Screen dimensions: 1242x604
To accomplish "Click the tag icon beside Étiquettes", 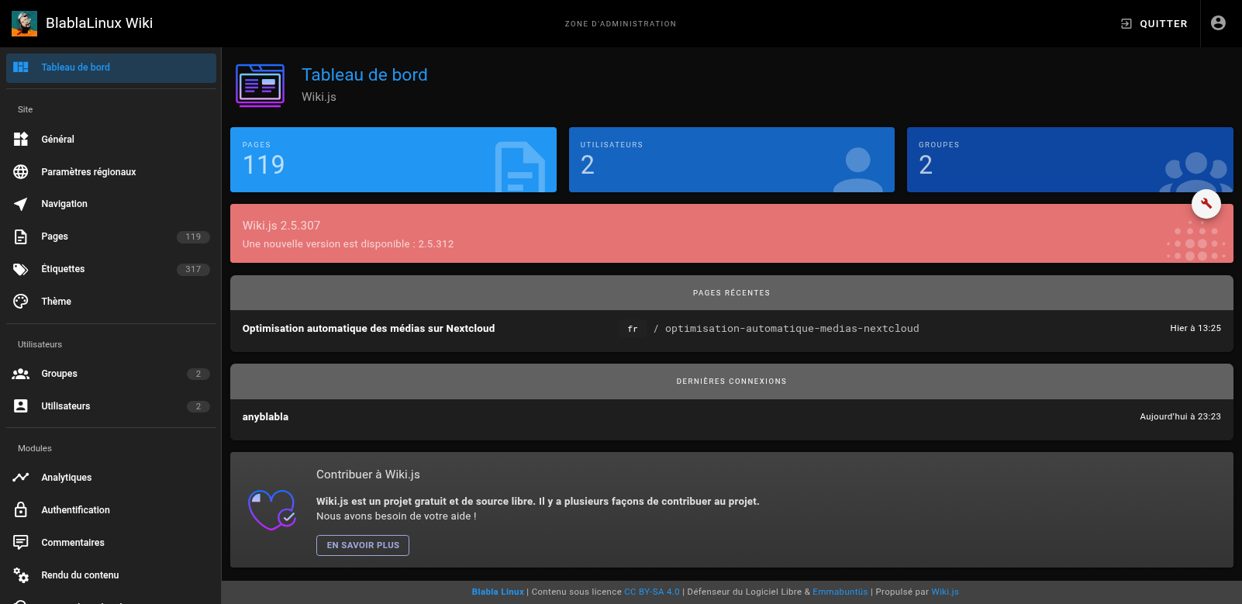I will point(21,269).
